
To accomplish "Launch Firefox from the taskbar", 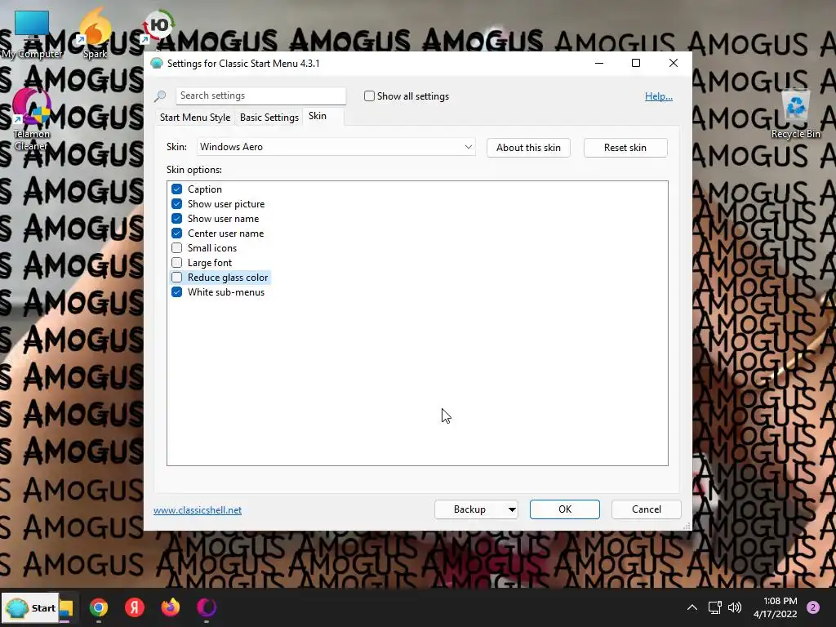I will [x=170, y=607].
